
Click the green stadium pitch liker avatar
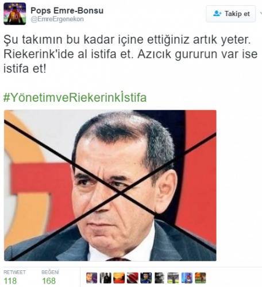tap(173, 278)
